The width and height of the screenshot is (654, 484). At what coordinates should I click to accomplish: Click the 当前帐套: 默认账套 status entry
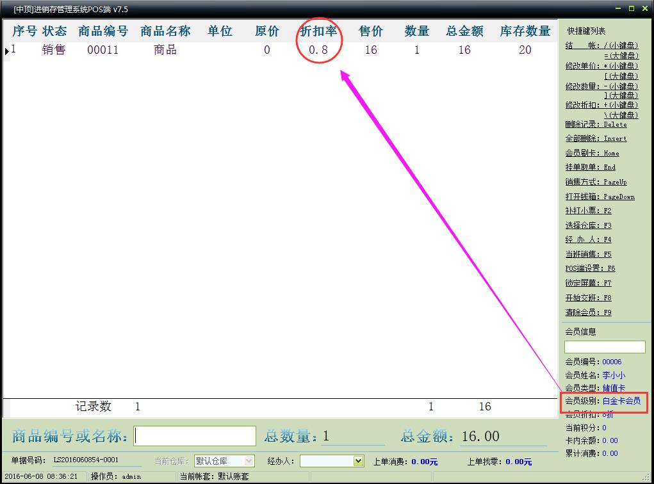(214, 476)
